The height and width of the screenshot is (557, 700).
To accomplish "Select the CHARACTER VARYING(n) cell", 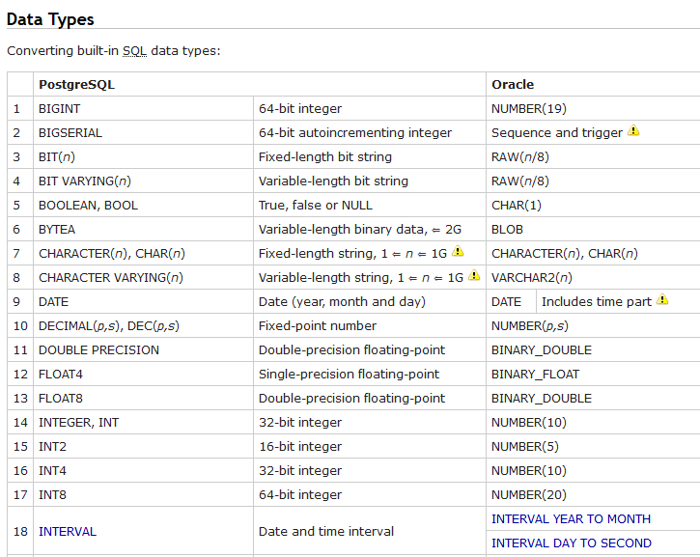I will pyautogui.click(x=143, y=277).
